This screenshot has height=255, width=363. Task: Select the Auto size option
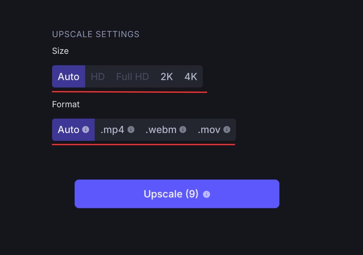click(x=68, y=76)
